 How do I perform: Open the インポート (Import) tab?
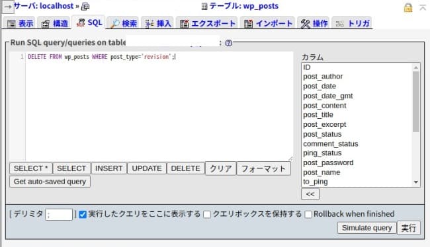pos(268,24)
